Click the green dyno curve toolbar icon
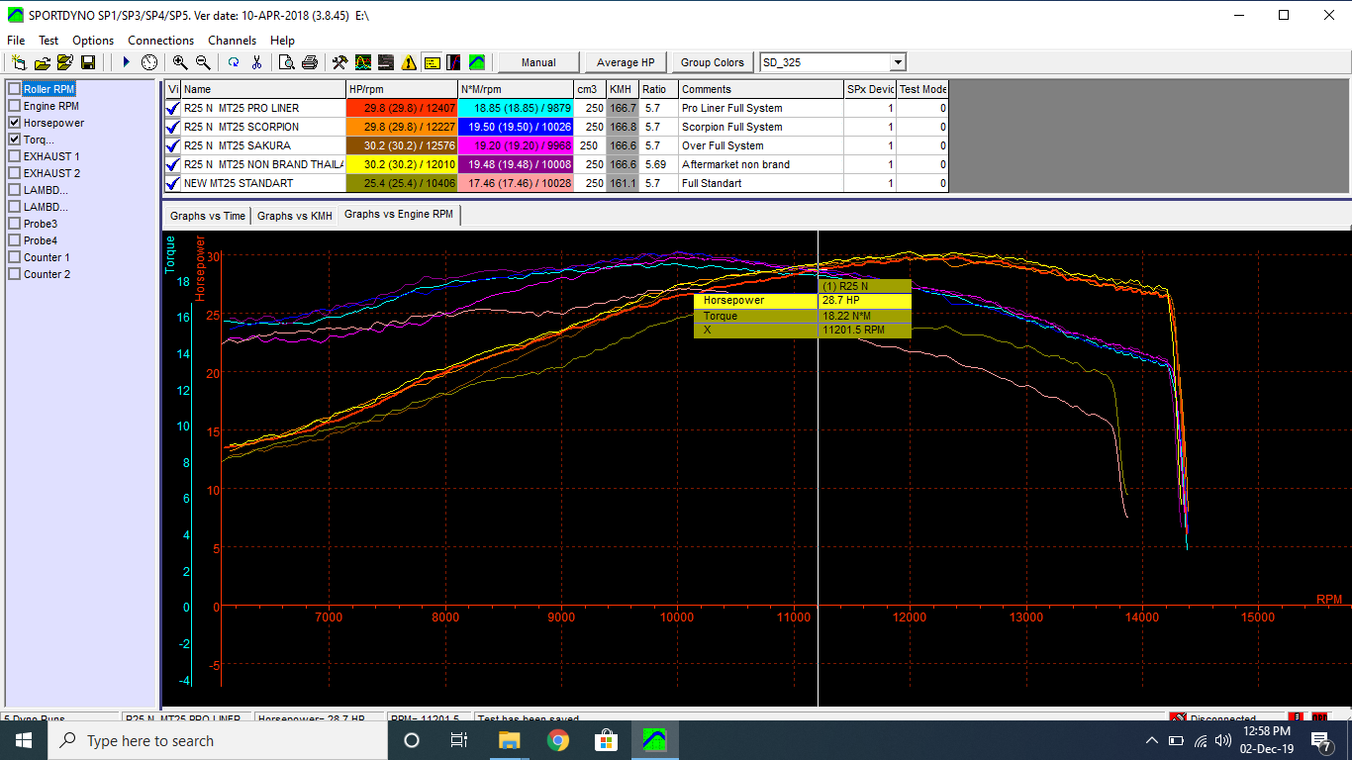 (477, 62)
